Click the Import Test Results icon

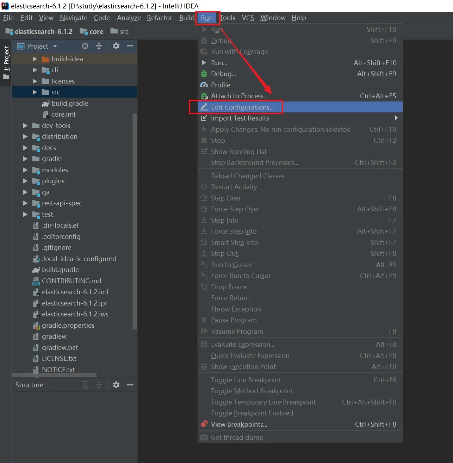coord(204,118)
